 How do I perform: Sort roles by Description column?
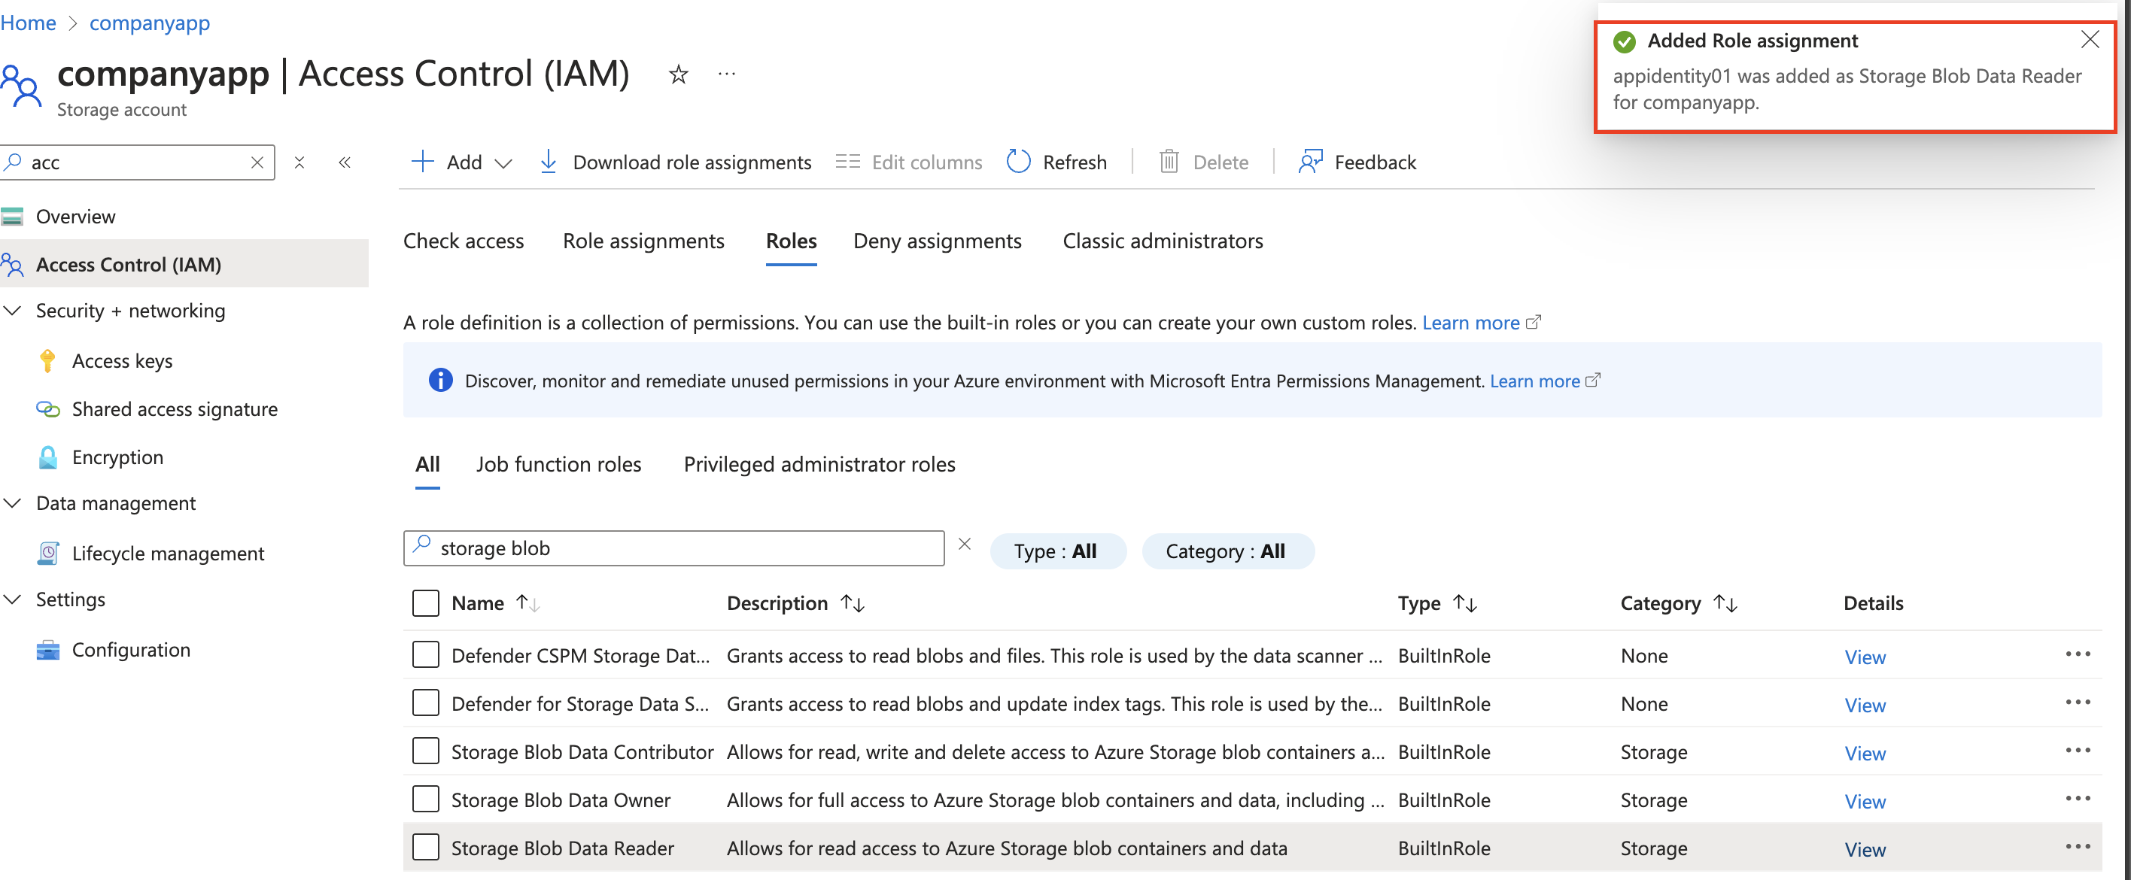pos(795,603)
